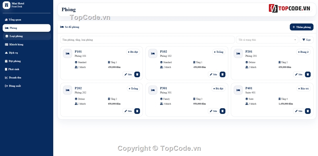
Task: Click the bed icon on P202 card
Action: point(68,90)
